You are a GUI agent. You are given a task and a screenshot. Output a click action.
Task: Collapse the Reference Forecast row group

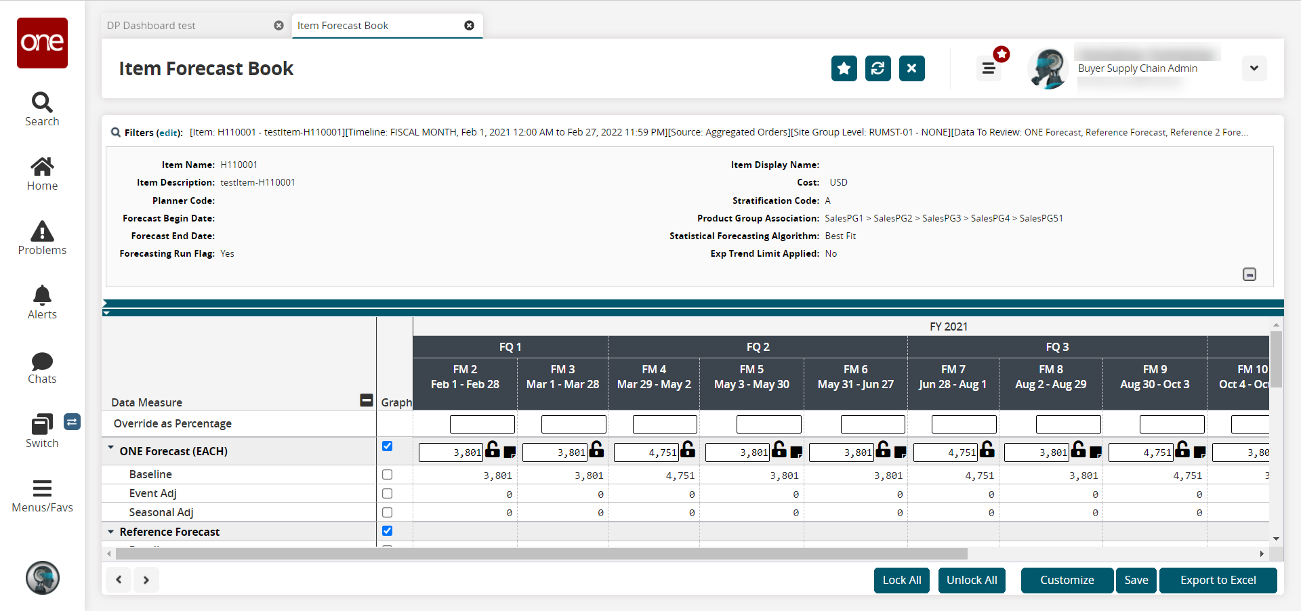point(110,532)
